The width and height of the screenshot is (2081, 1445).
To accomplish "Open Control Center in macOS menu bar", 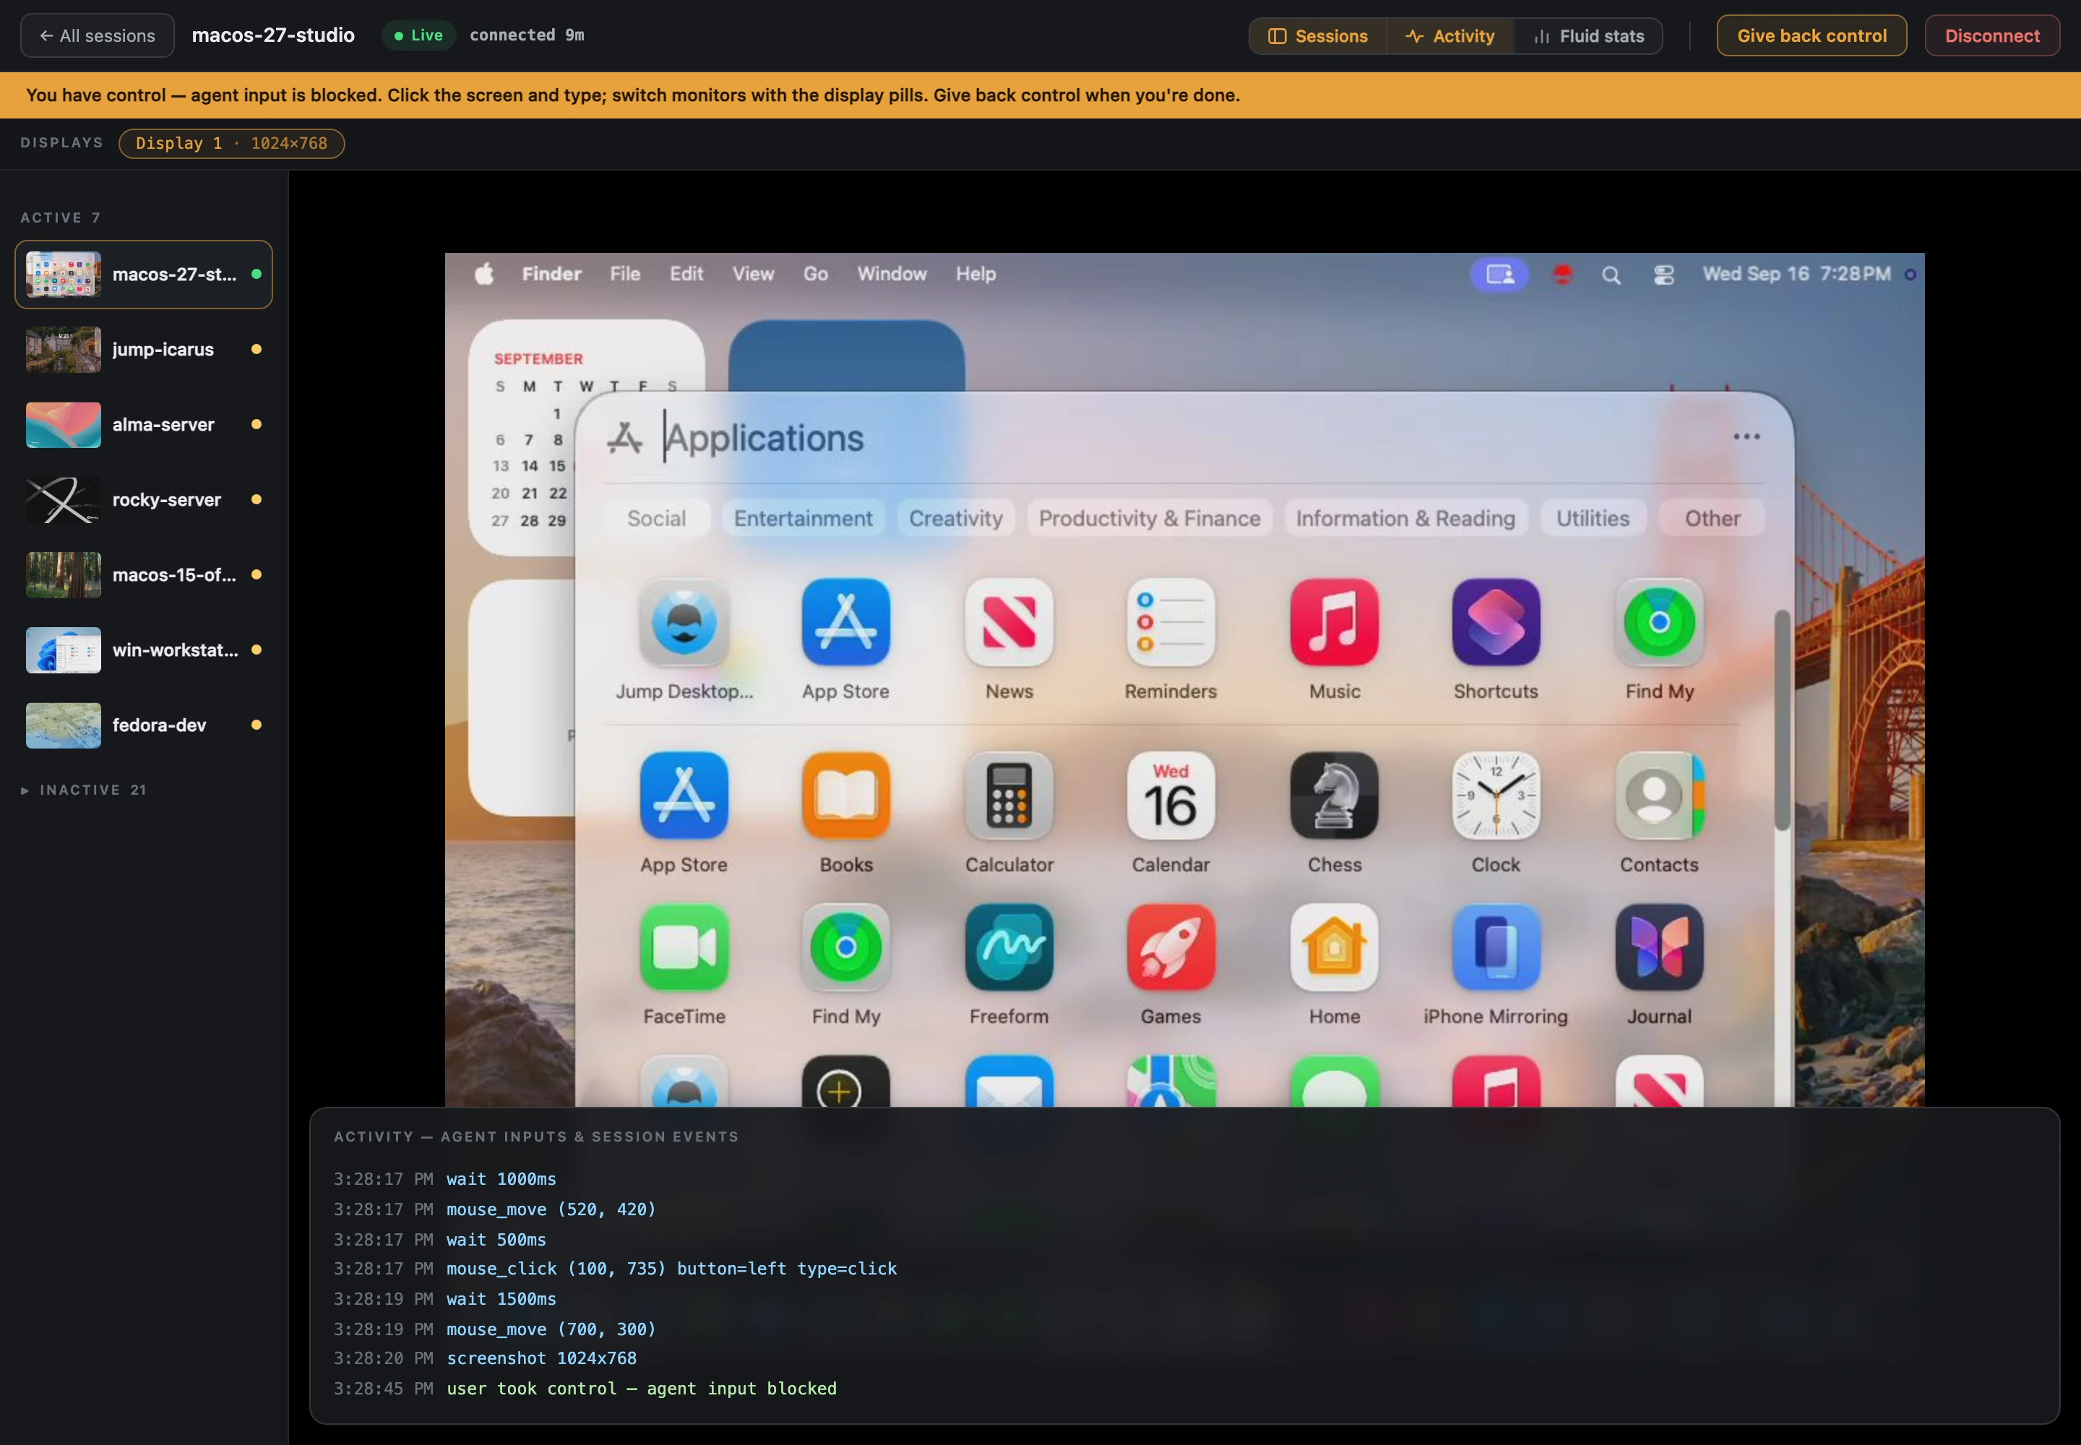I will point(1663,275).
